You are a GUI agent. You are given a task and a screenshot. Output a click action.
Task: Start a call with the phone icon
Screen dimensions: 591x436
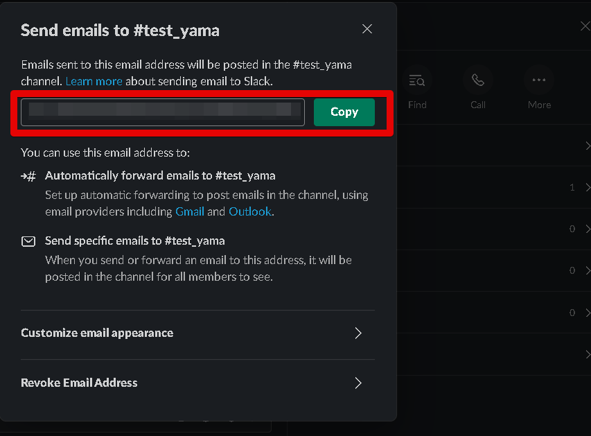coord(478,80)
